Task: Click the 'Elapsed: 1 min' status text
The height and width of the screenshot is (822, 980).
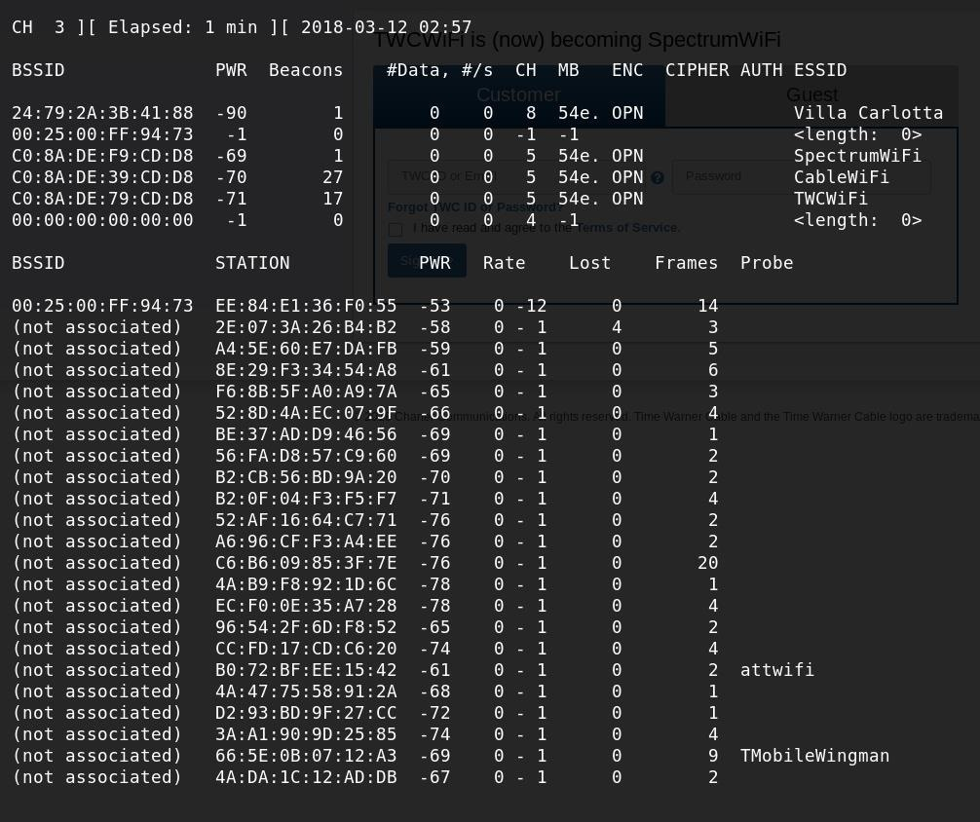Action: point(182,27)
